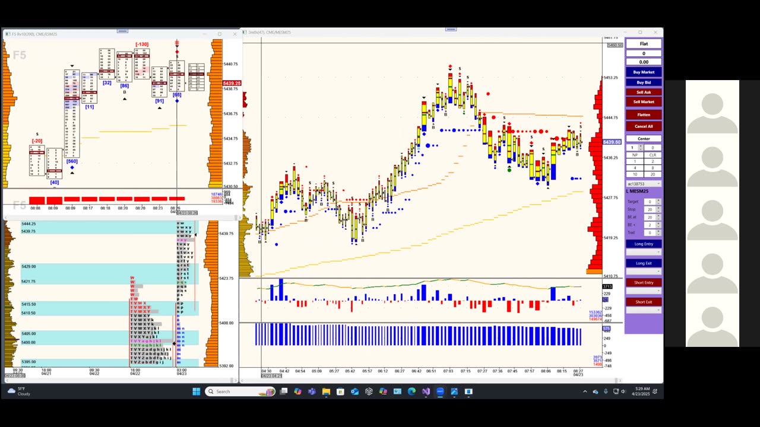Open the account ac138753 dropdown

644,184
